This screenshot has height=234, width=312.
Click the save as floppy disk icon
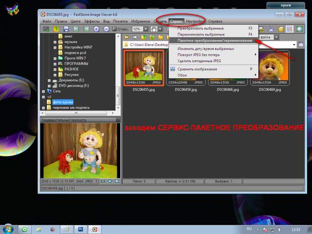[x=66, y=29]
